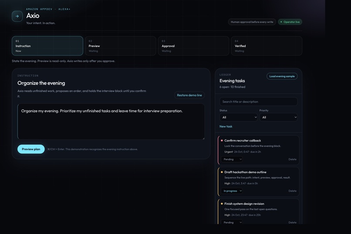Click the Draft hackathon demo outline title

click(245, 172)
